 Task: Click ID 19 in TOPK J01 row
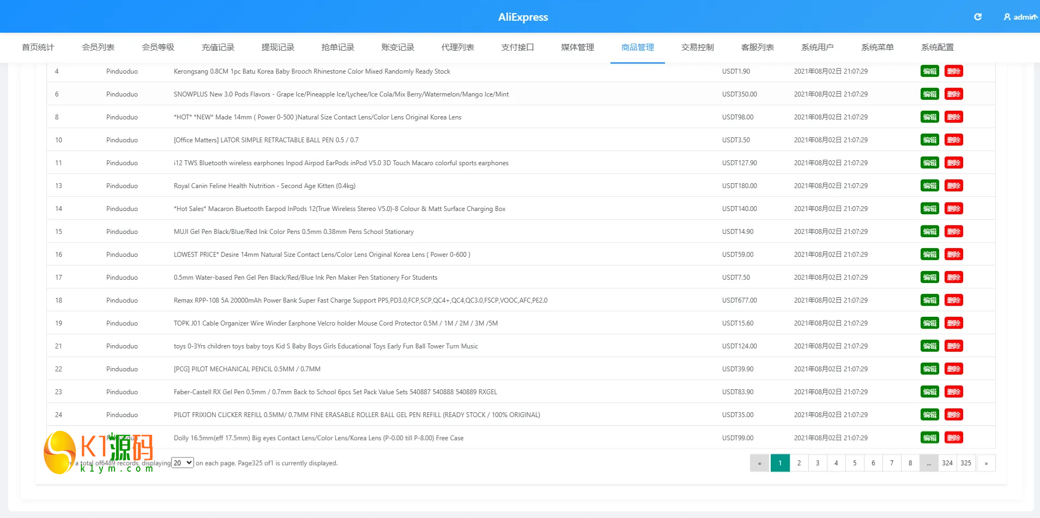(x=58, y=323)
